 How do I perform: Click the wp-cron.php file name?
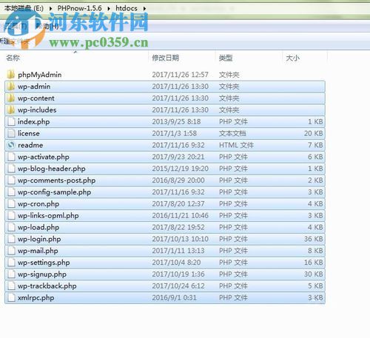38,204
